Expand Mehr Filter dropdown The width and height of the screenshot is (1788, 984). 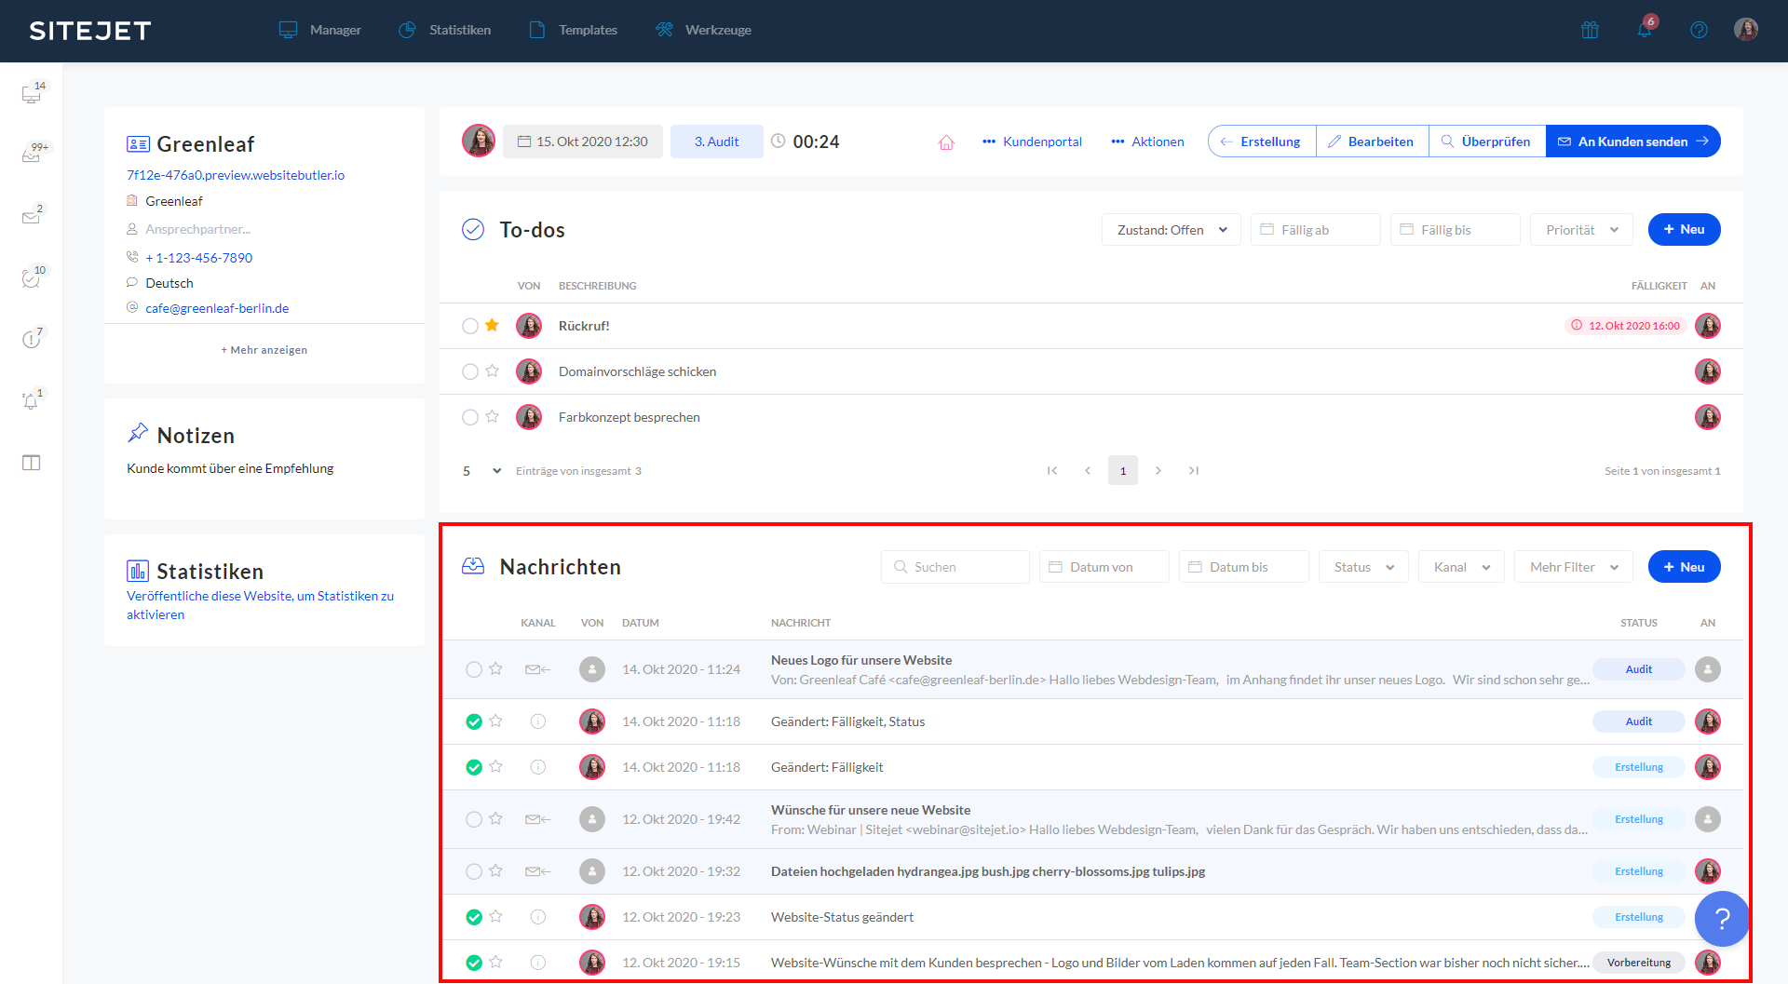click(x=1574, y=567)
